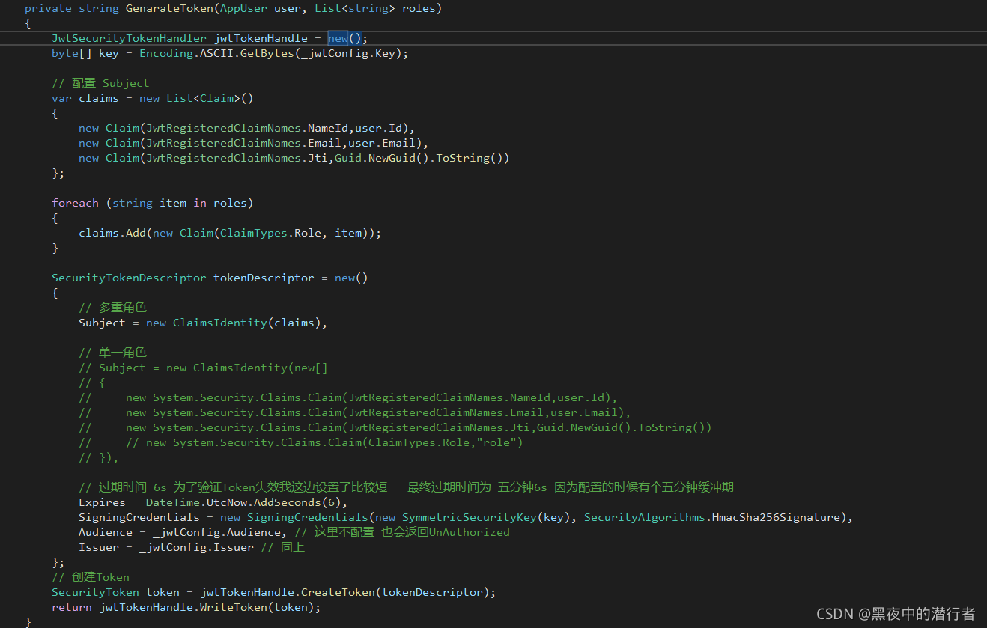Click the '// 配置 Subject' comment
Image resolution: width=987 pixels, height=628 pixels.
click(x=100, y=83)
